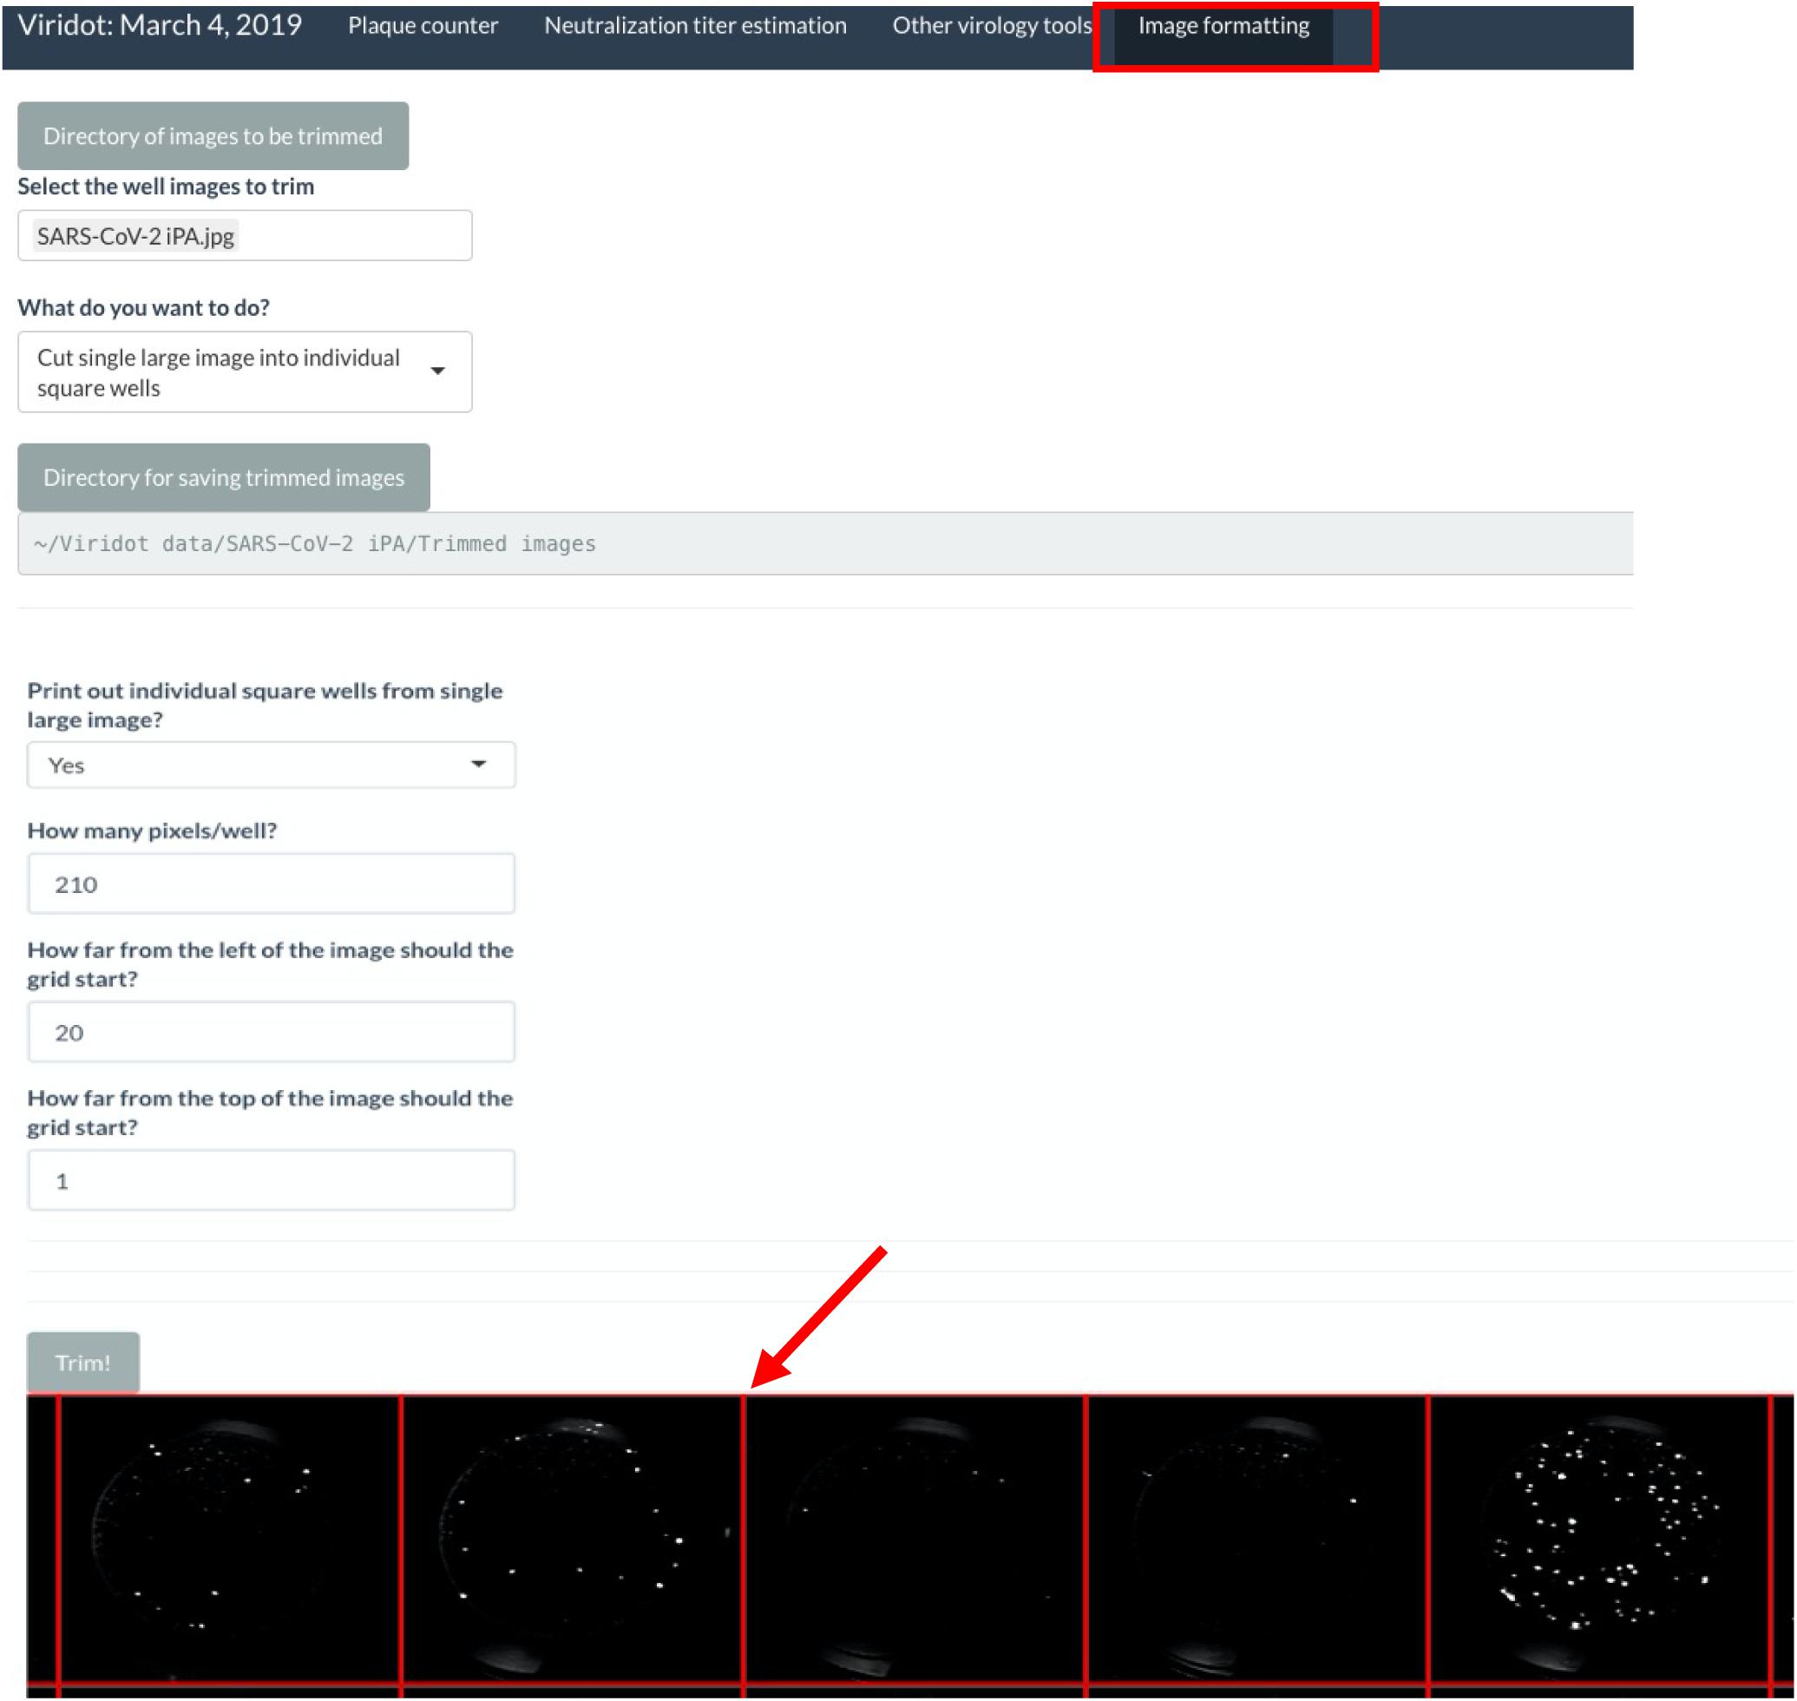Open the 'What do you want to do?' dropdown
This screenshot has height=1701, width=1797.
point(245,371)
